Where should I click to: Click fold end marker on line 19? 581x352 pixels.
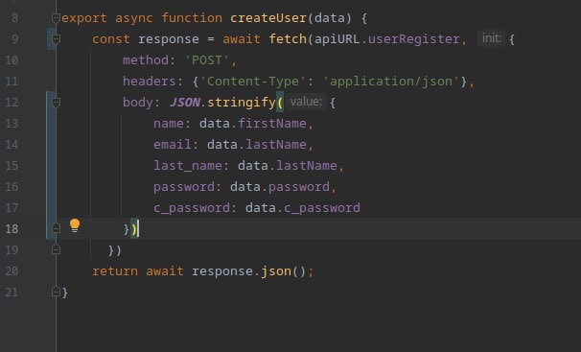(x=56, y=249)
